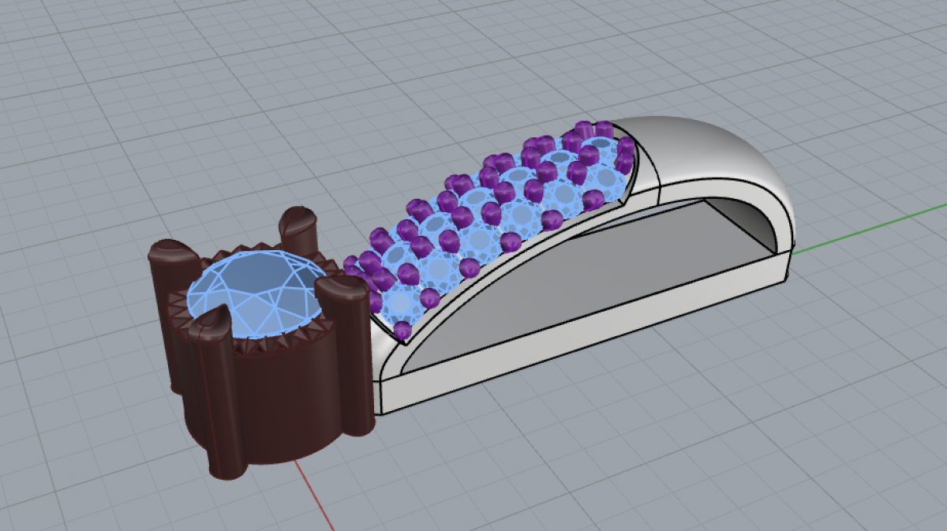This screenshot has height=531, width=947.
Task: Click the red axis line
Action: click(314, 495)
